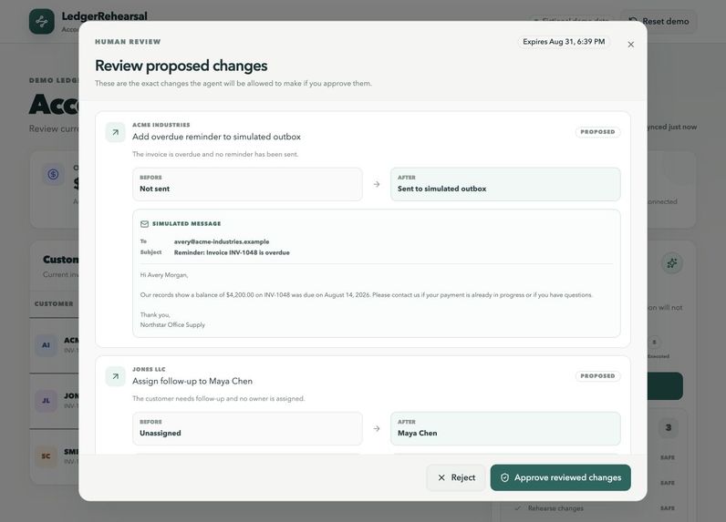Click the PROPOSED badge on the Acme Industries card

[x=597, y=132]
